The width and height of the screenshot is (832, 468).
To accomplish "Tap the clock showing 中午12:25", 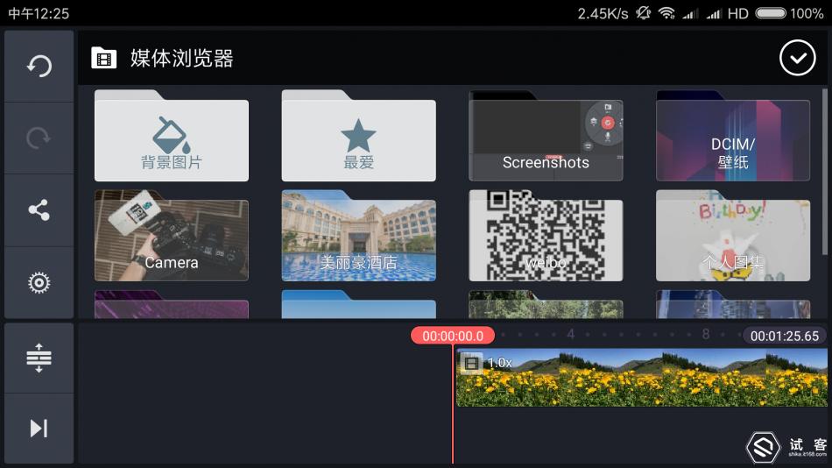I will (x=39, y=13).
